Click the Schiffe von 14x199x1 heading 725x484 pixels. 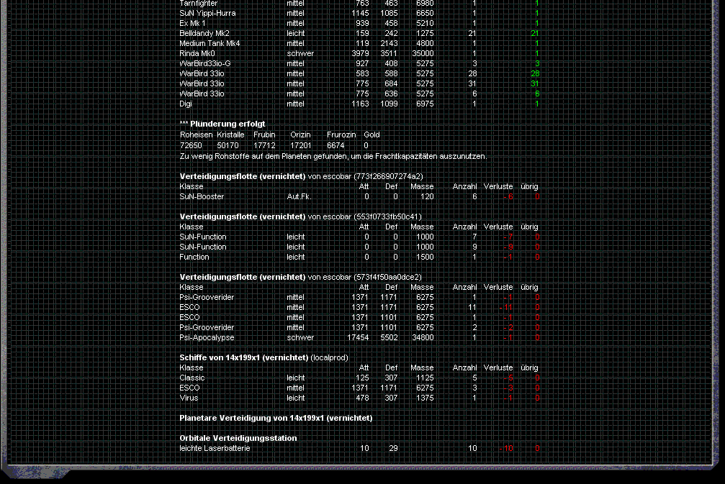click(244, 357)
